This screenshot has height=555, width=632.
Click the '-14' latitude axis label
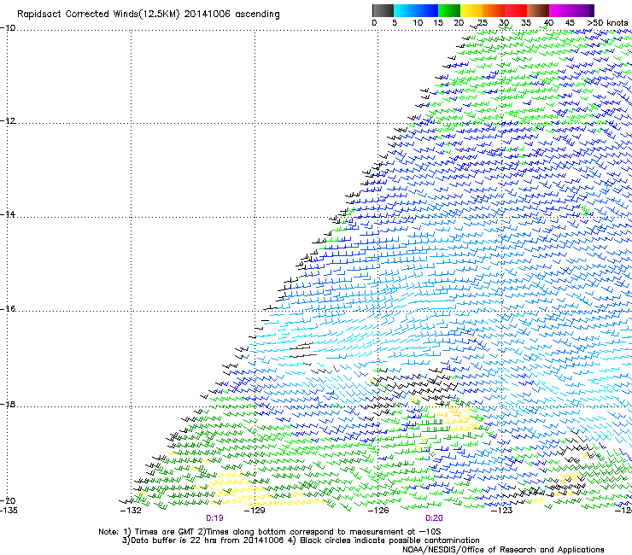pos(8,214)
